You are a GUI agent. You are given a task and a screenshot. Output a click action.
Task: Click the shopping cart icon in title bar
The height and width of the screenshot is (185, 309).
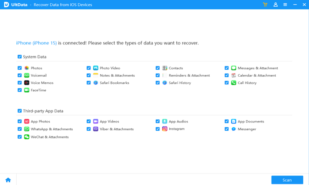pyautogui.click(x=265, y=4)
